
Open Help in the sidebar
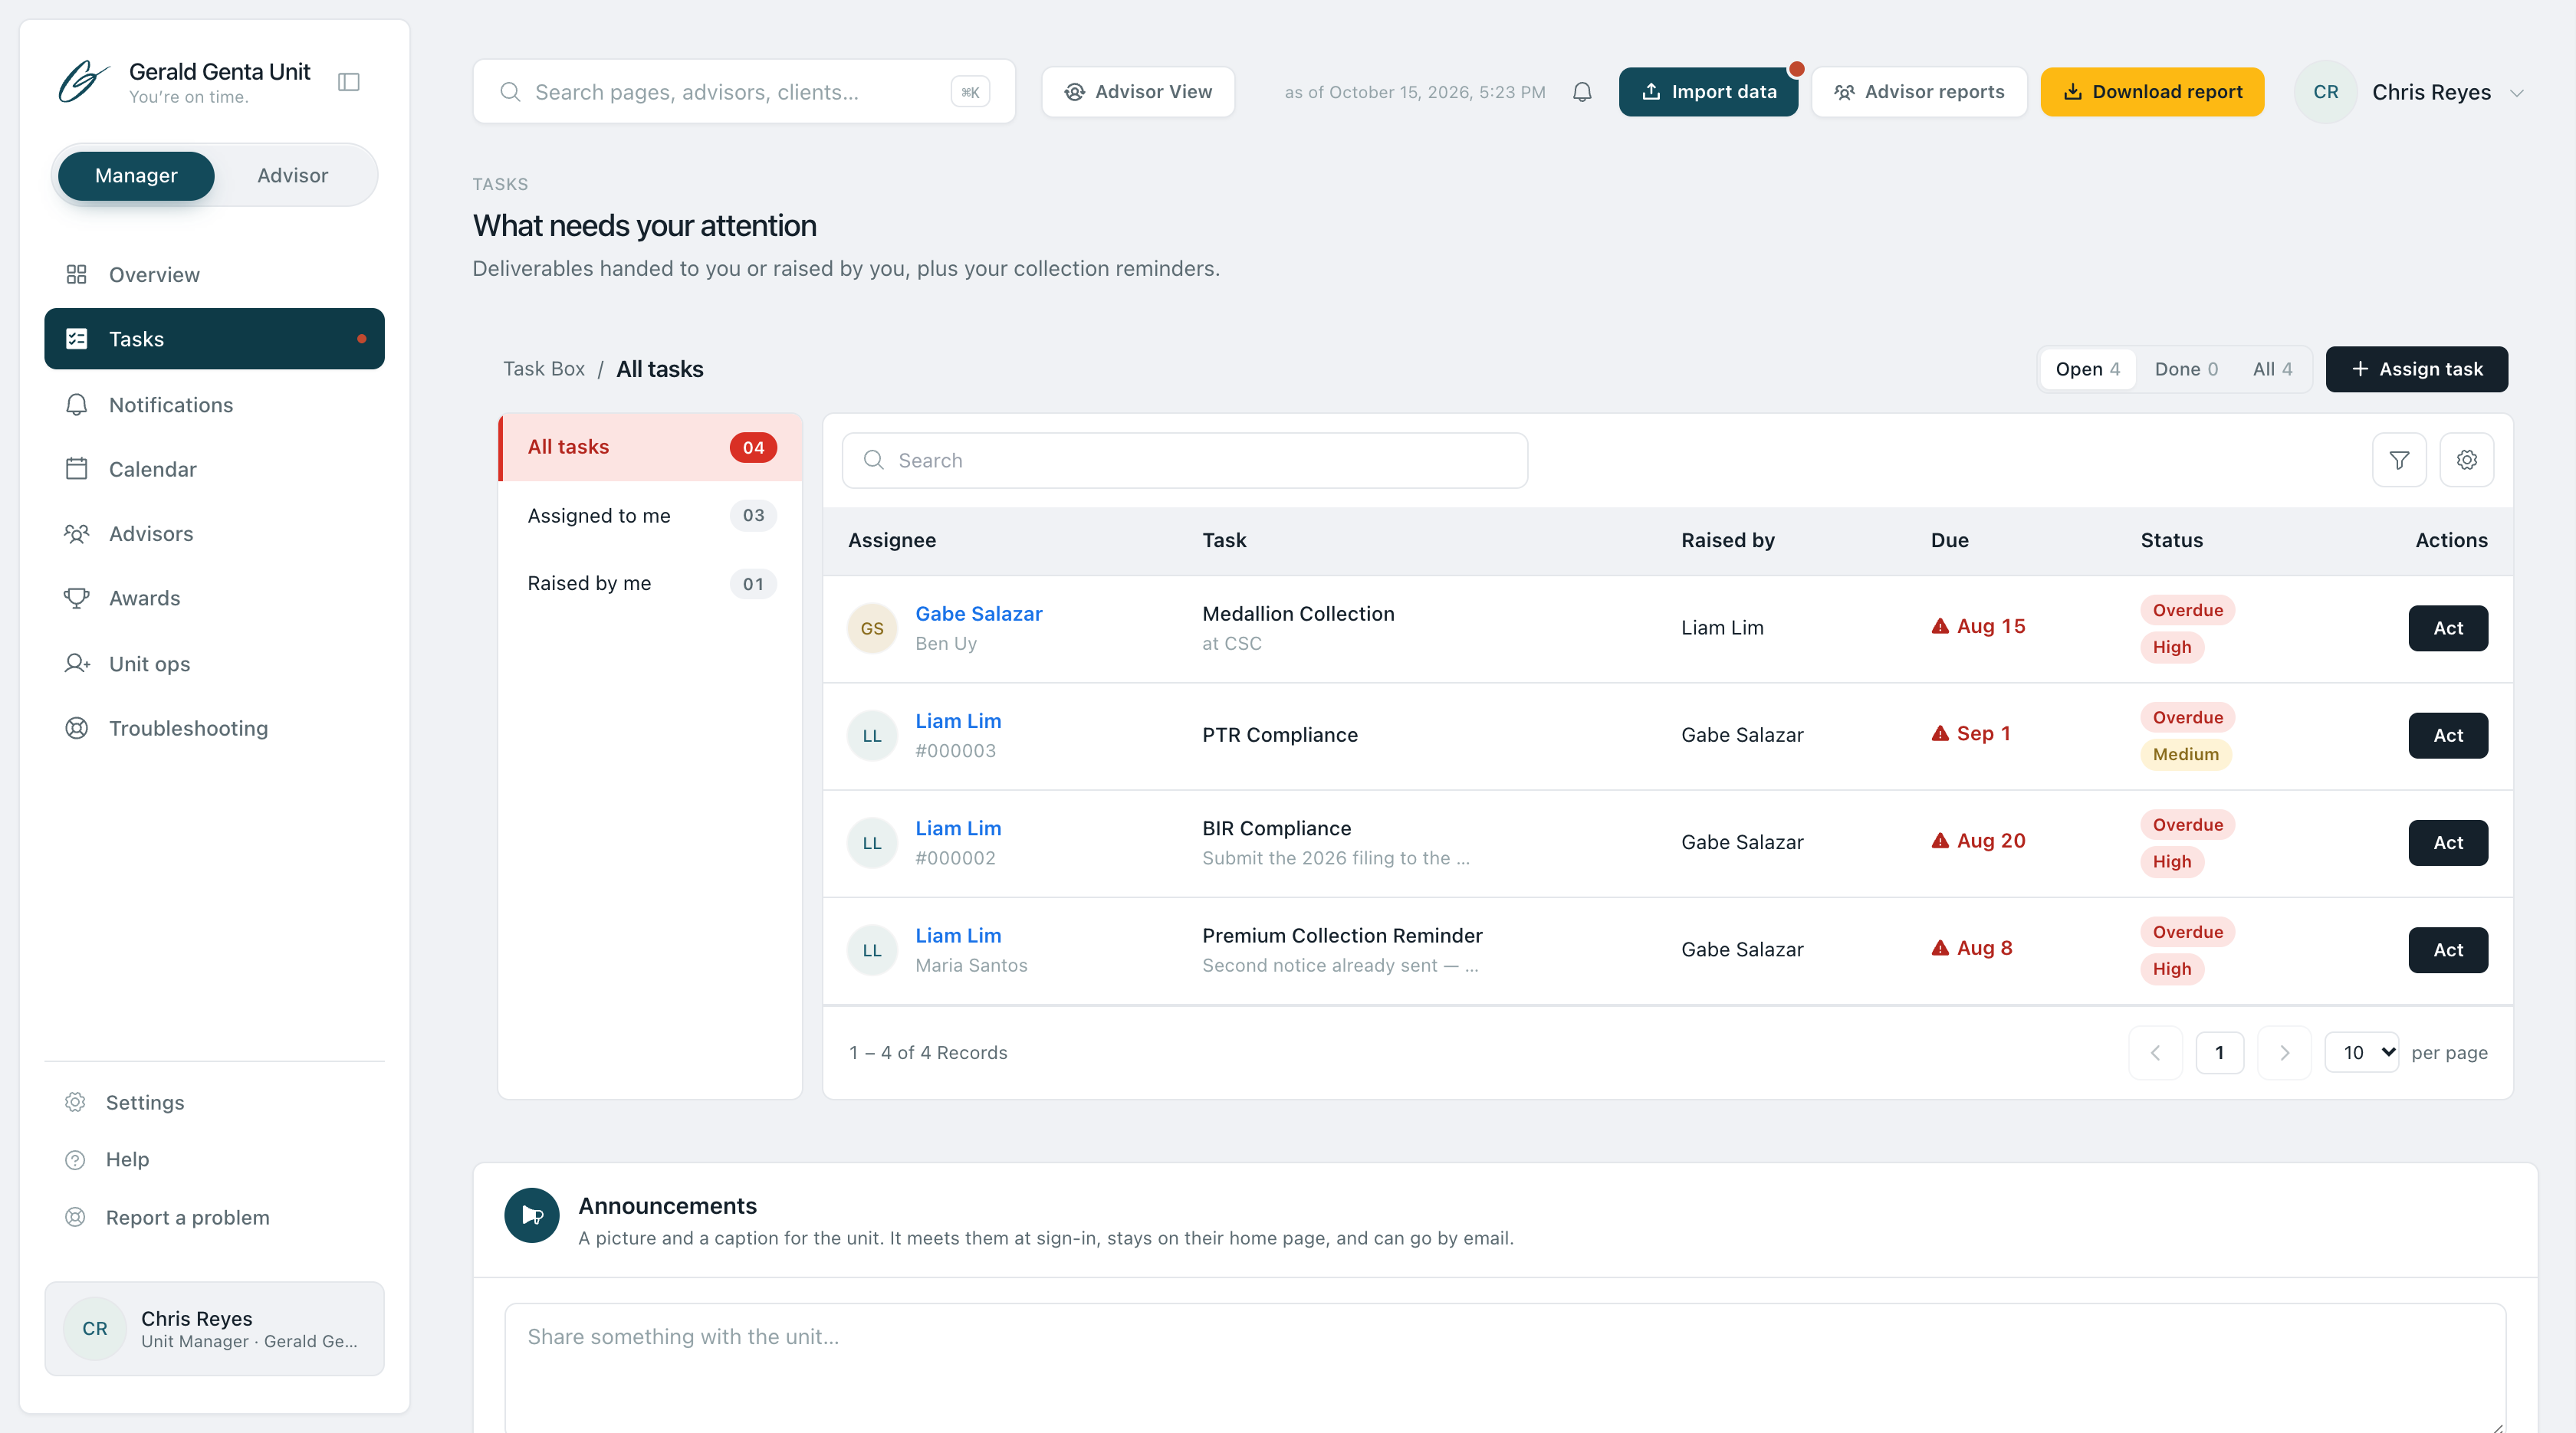click(214, 1159)
